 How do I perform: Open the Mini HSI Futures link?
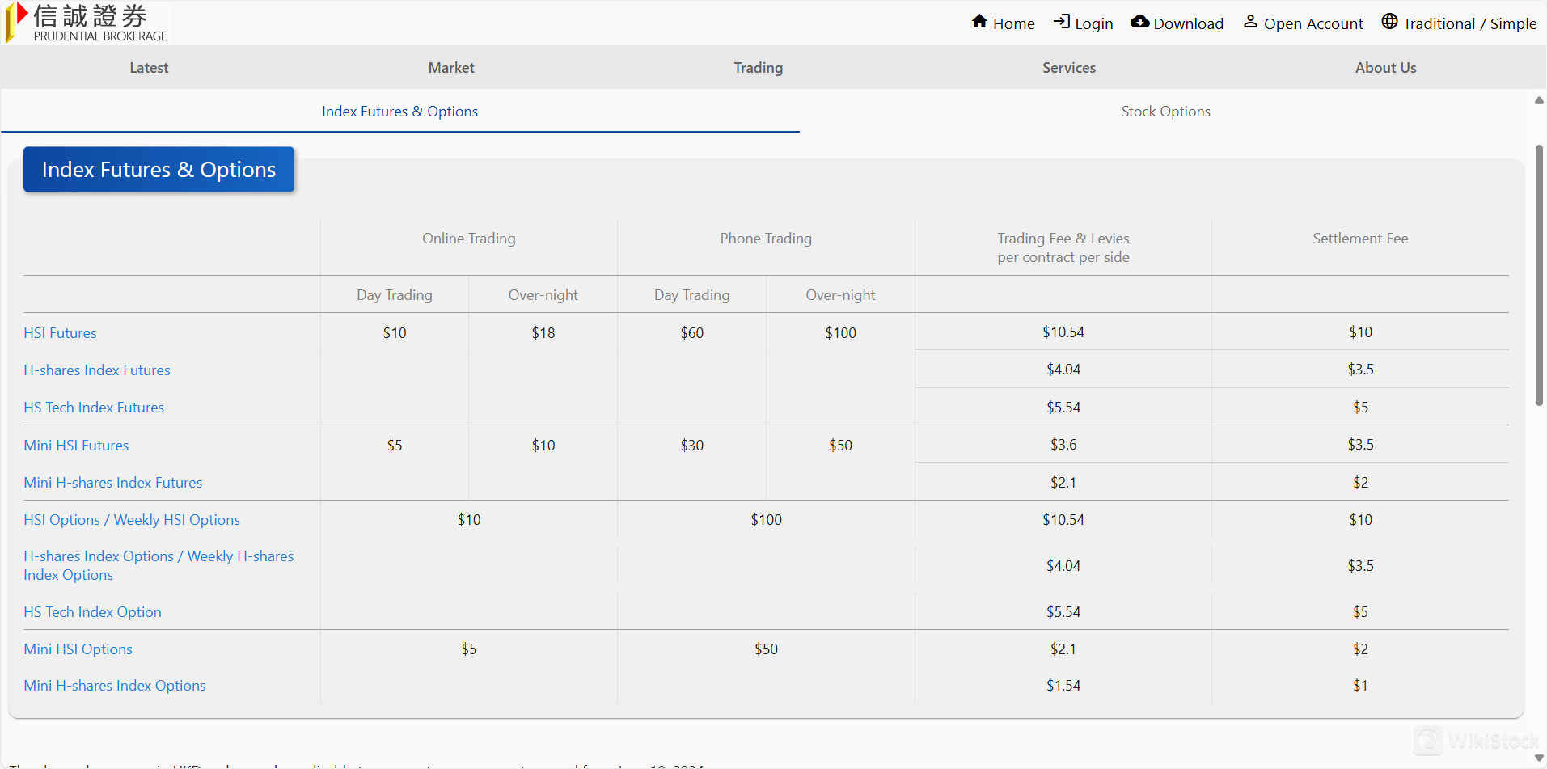(x=76, y=446)
